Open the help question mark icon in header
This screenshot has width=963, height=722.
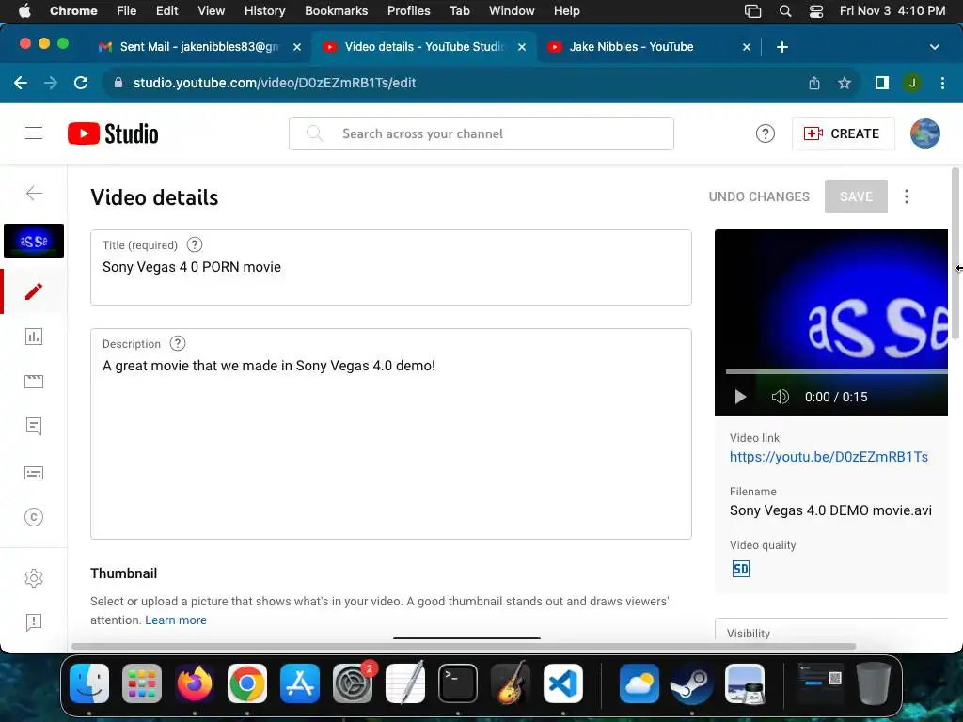click(765, 133)
